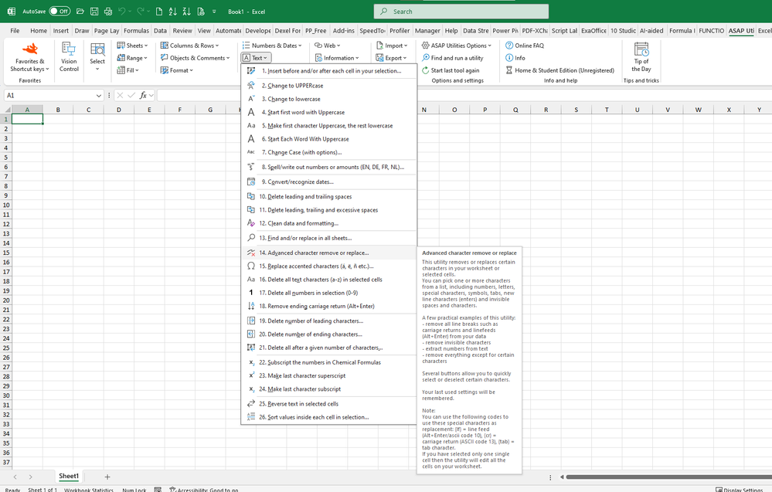
Task: Click the Vision Control icon
Action: pyautogui.click(x=69, y=49)
